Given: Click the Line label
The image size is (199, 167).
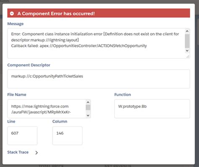Looking at the screenshot, I should pos(11,121).
